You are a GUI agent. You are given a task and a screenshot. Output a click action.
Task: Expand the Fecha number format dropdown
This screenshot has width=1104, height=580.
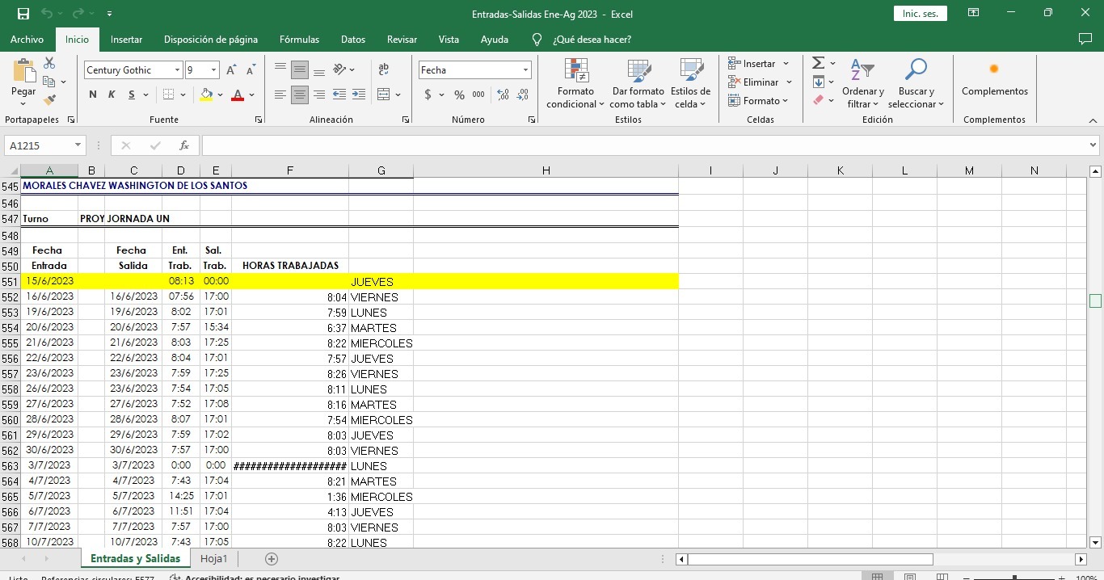pos(525,70)
